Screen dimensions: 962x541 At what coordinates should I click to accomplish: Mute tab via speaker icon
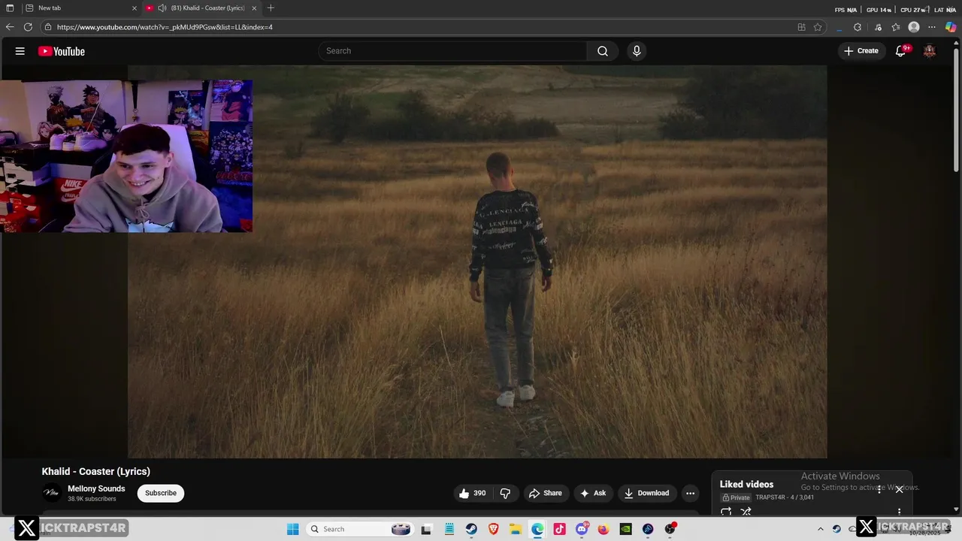[162, 8]
